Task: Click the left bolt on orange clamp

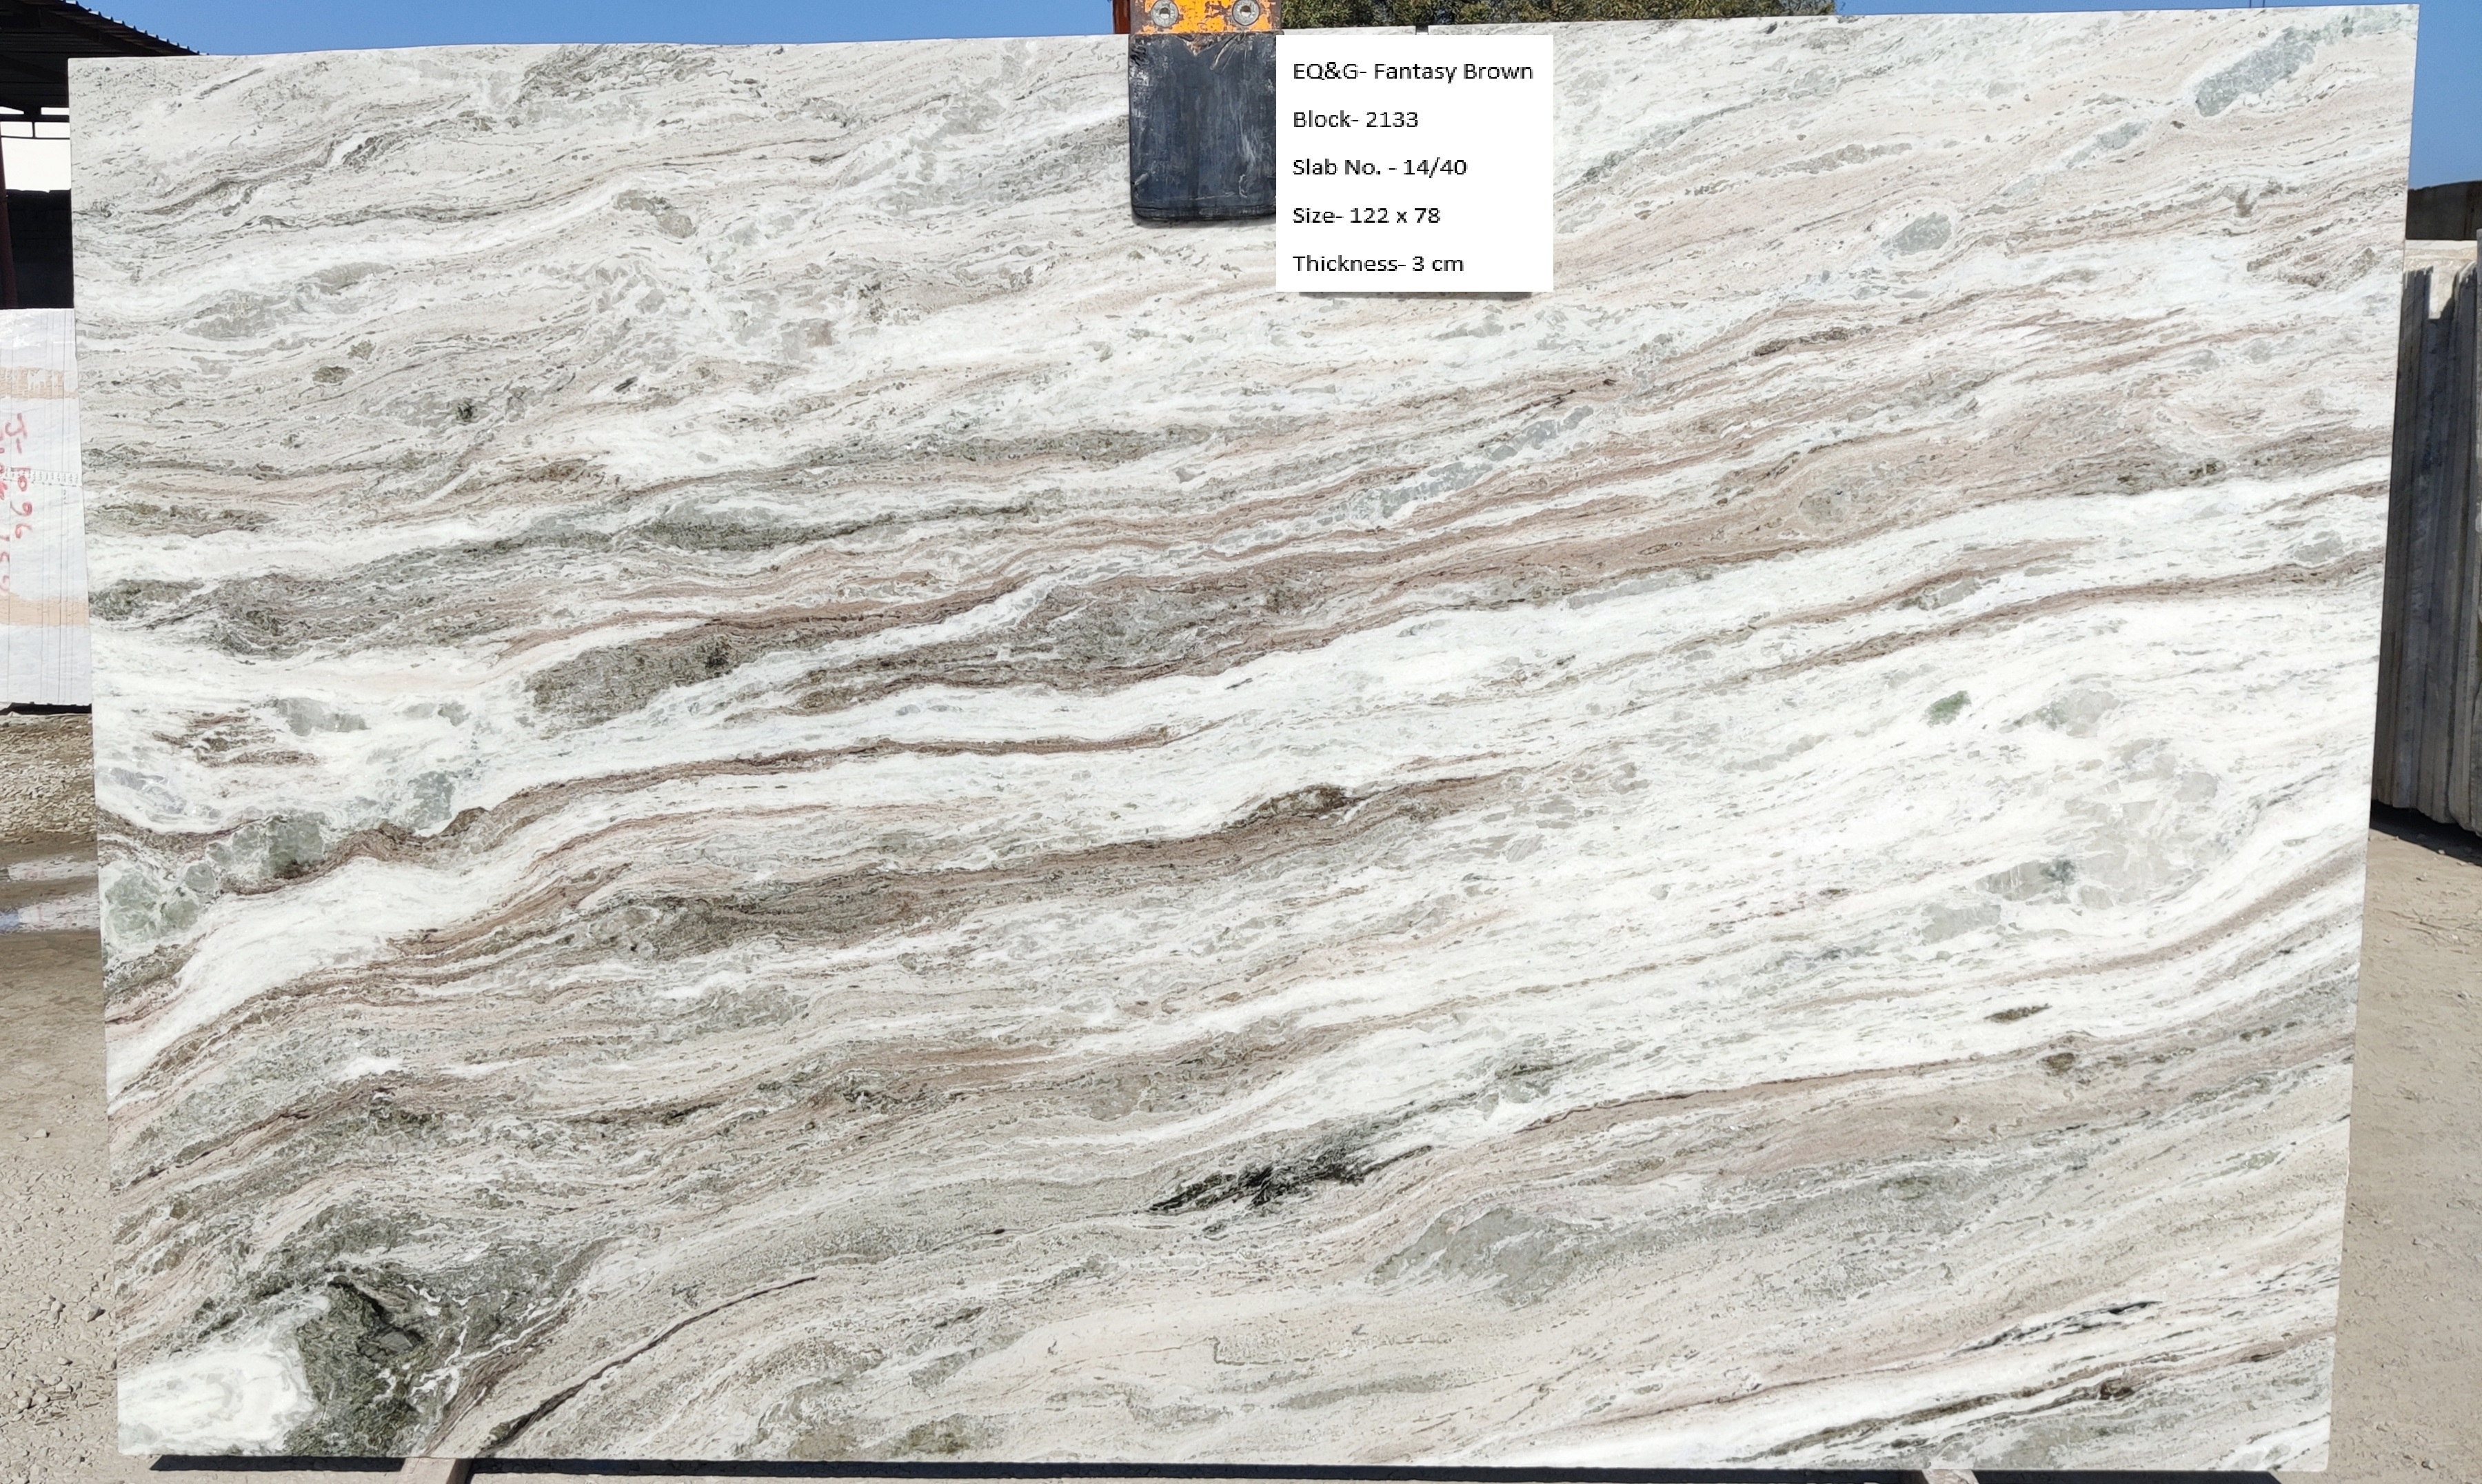Action: (1164, 13)
